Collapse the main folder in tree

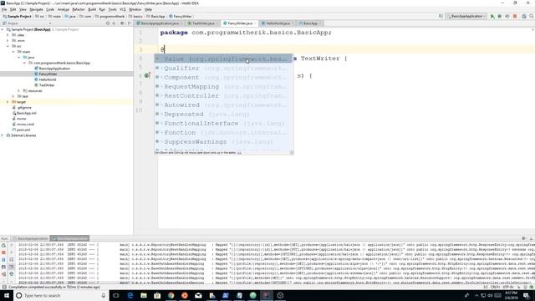point(13,52)
